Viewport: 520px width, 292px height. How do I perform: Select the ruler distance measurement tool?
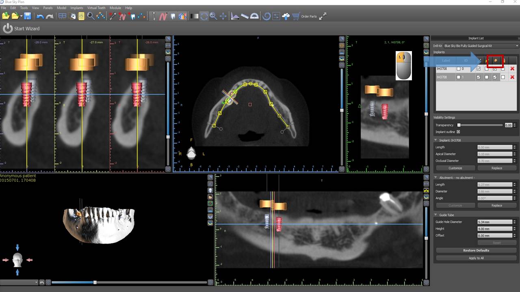pos(245,16)
